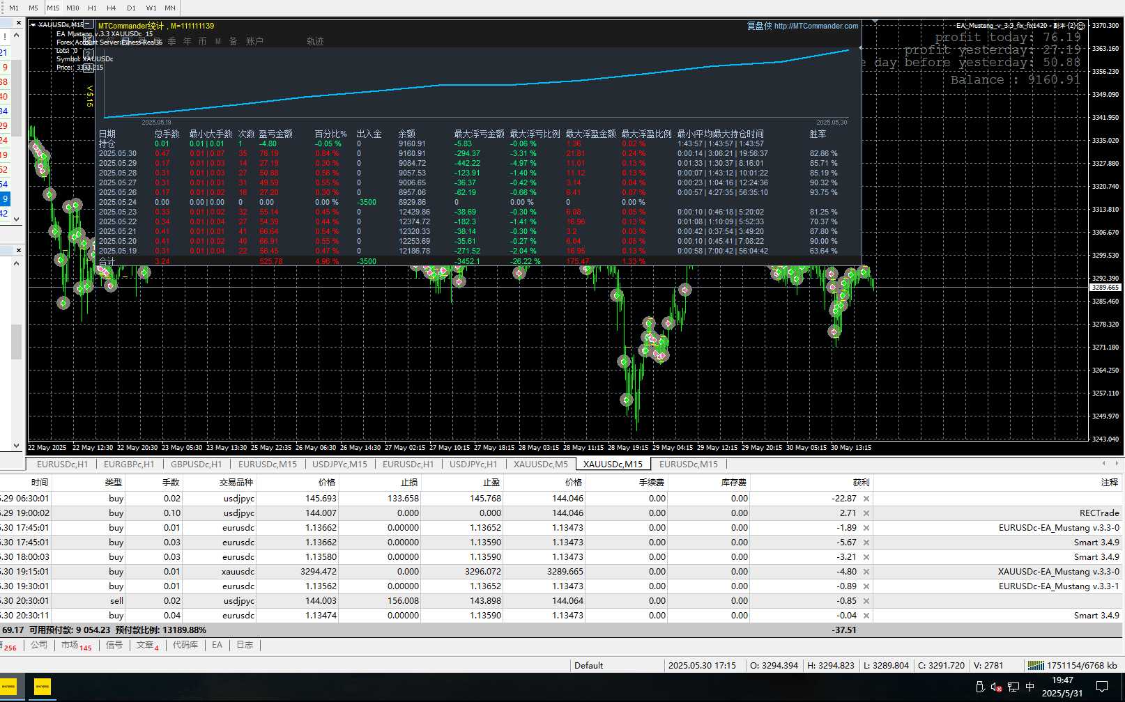
Task: Switch chart to H1 timeframe
Action: click(x=92, y=8)
